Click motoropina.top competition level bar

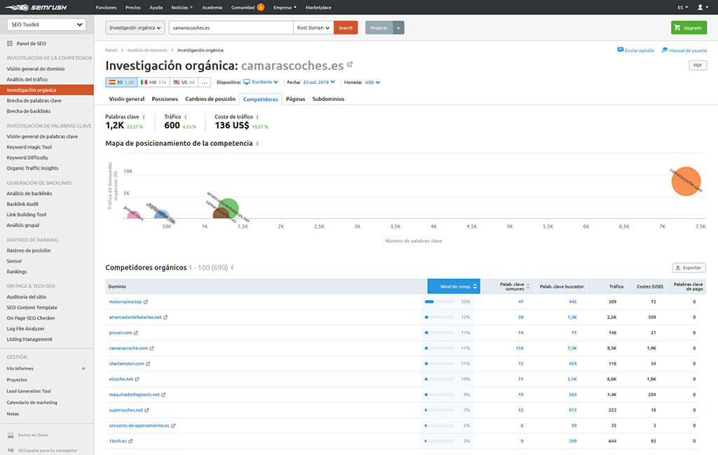point(439,302)
